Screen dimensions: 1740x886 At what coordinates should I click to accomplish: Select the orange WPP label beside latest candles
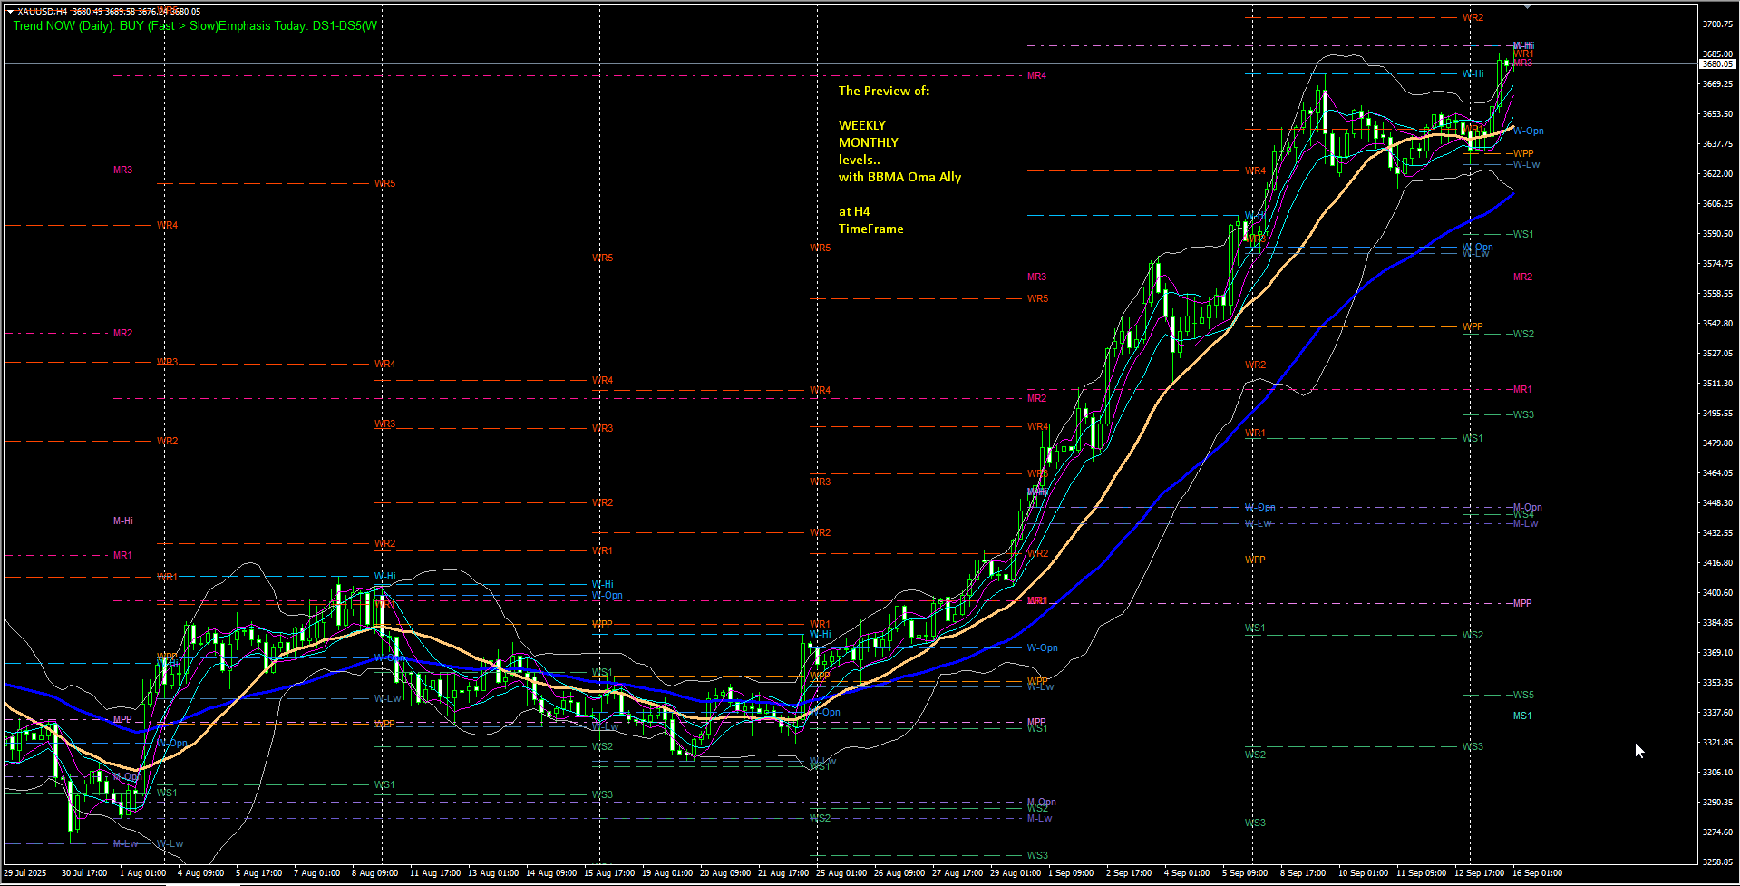tap(1523, 153)
